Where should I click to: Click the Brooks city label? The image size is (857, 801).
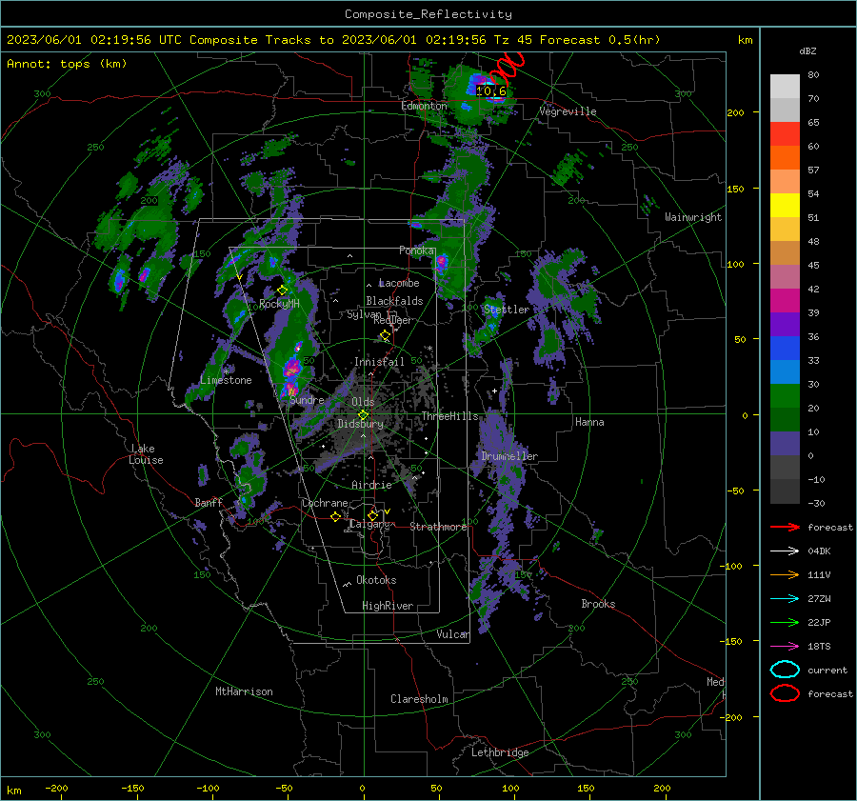(598, 604)
